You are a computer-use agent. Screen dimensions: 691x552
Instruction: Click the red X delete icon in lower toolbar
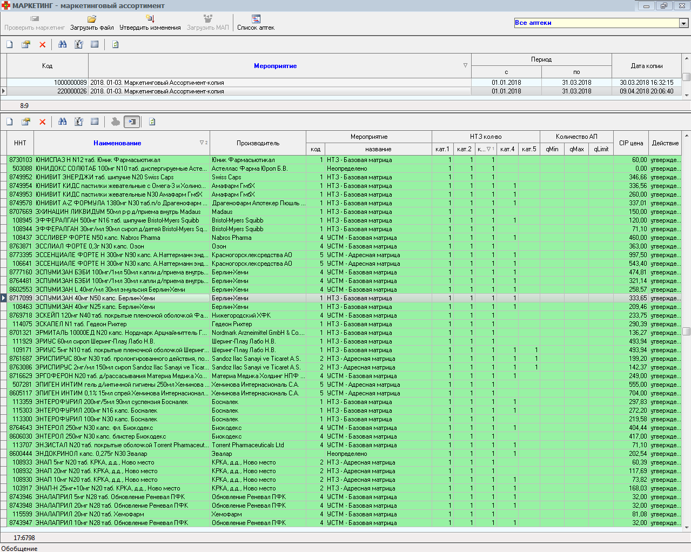point(42,122)
